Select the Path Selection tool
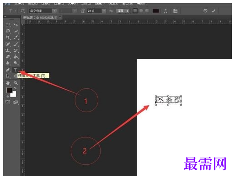235x178 pixels. [8, 76]
